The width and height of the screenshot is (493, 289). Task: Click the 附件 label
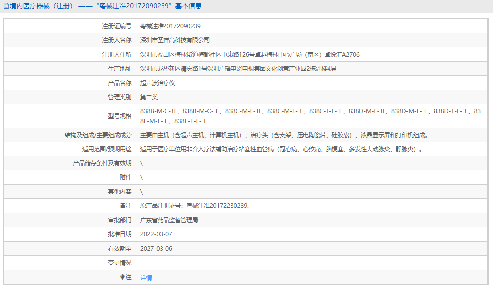coord(125,177)
